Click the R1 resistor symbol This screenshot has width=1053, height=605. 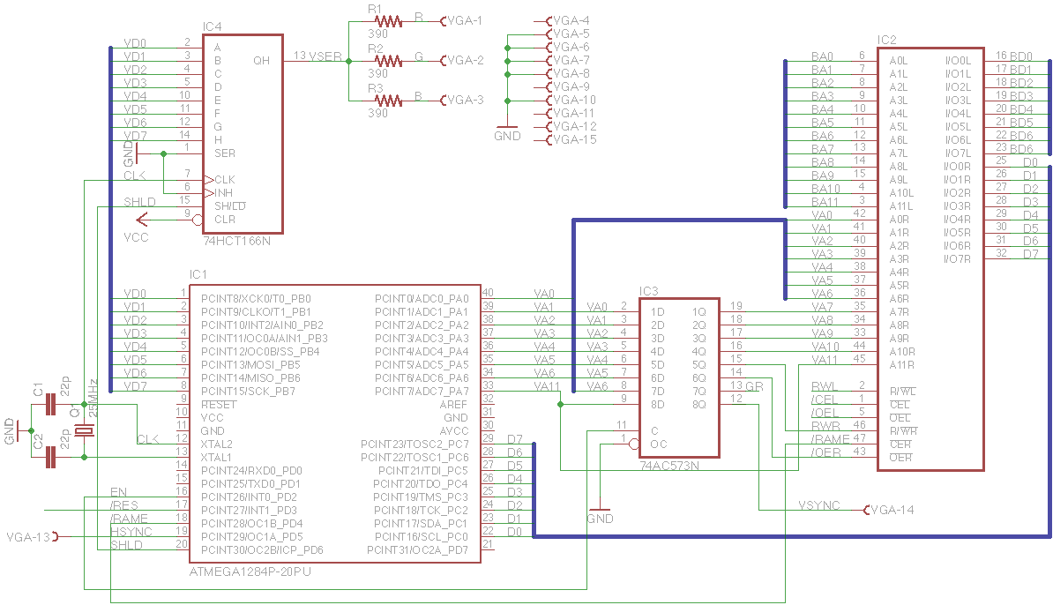388,19
